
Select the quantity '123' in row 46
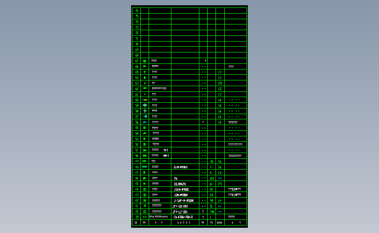(x=212, y=178)
